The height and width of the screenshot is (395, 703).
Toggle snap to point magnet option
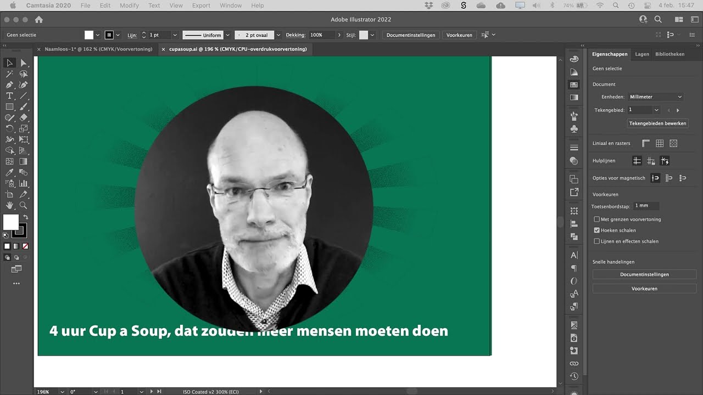[655, 178]
